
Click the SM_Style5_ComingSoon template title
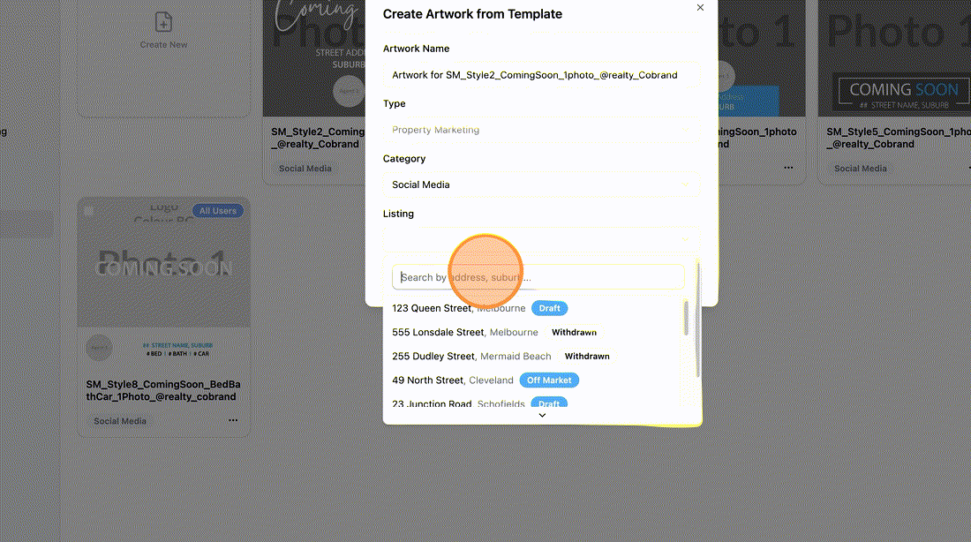point(899,138)
